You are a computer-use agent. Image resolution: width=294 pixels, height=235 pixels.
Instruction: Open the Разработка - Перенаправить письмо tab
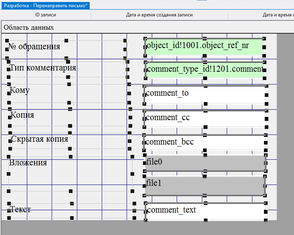tap(45, 6)
